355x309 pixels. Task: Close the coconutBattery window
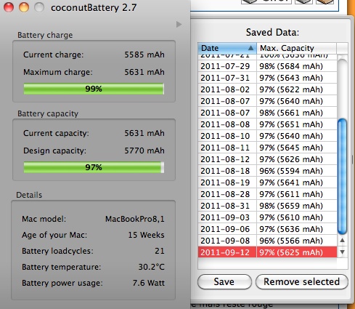[x=9, y=7]
